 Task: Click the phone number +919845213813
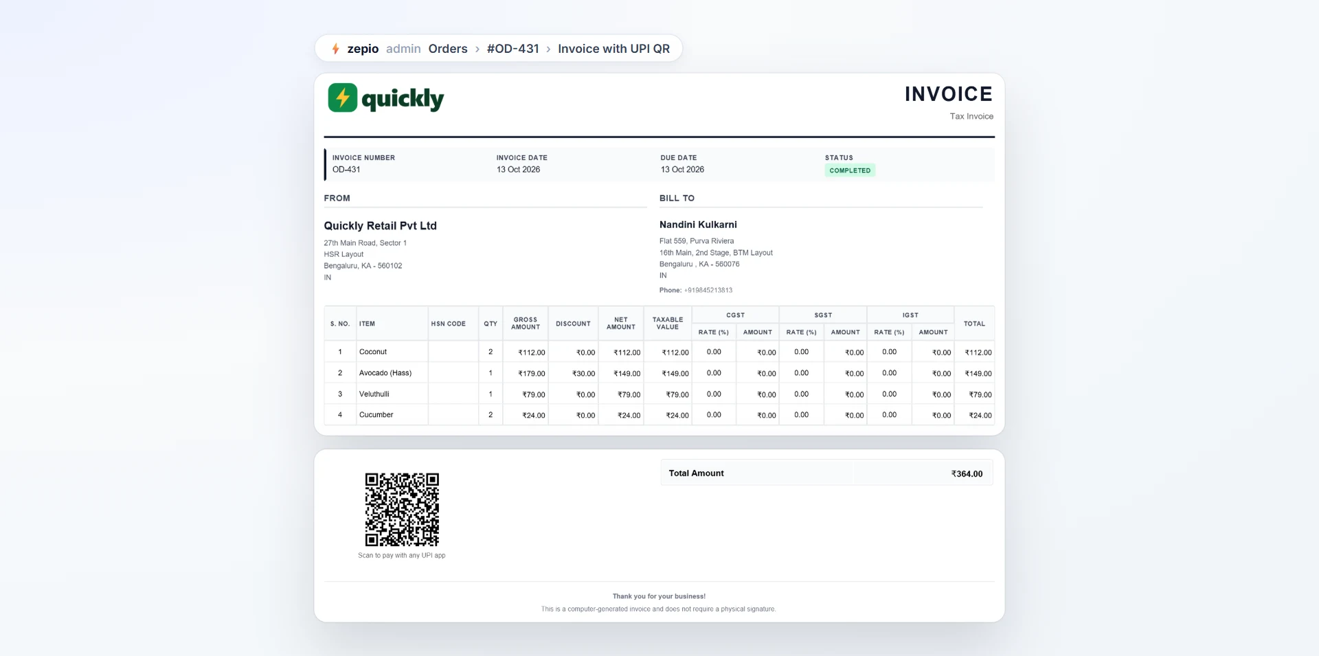click(x=708, y=291)
